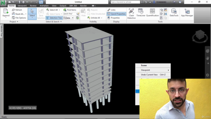
Task: Activate the Pan hand tool on navigation bar
Action: 207,58
